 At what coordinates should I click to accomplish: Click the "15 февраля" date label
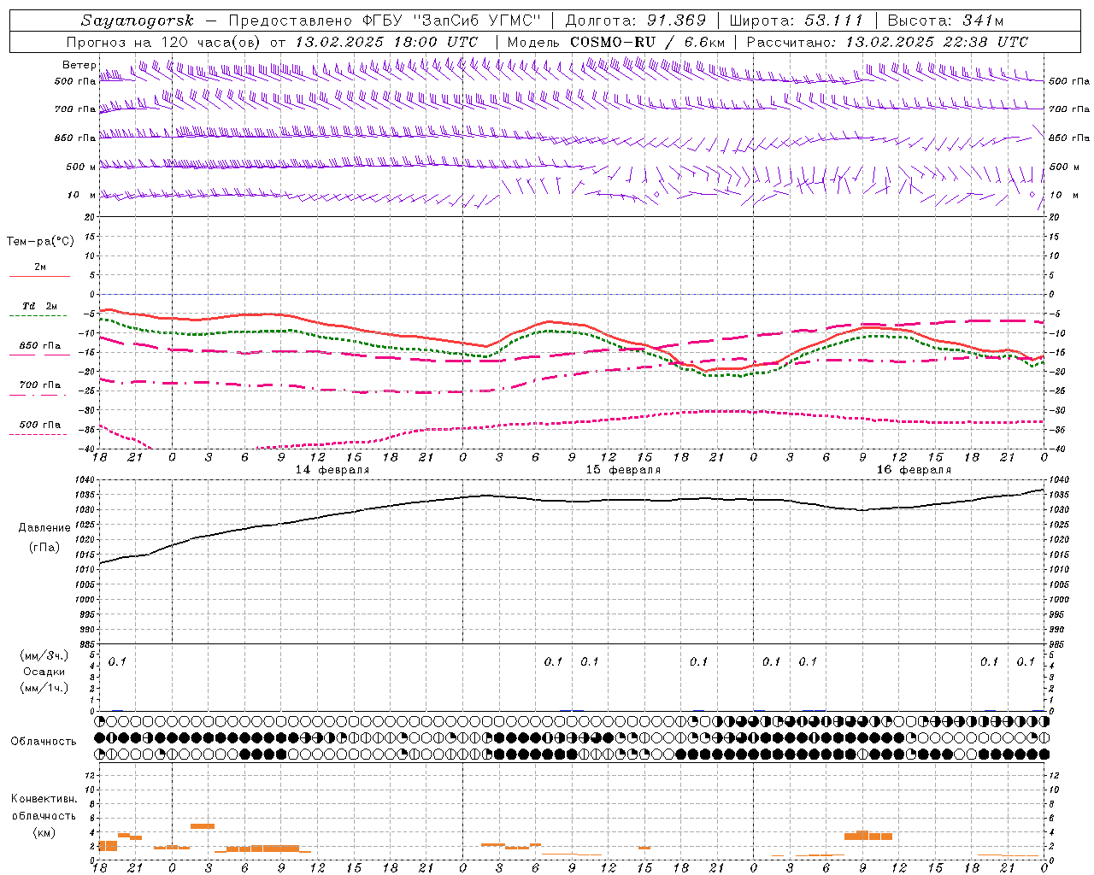[x=623, y=470]
